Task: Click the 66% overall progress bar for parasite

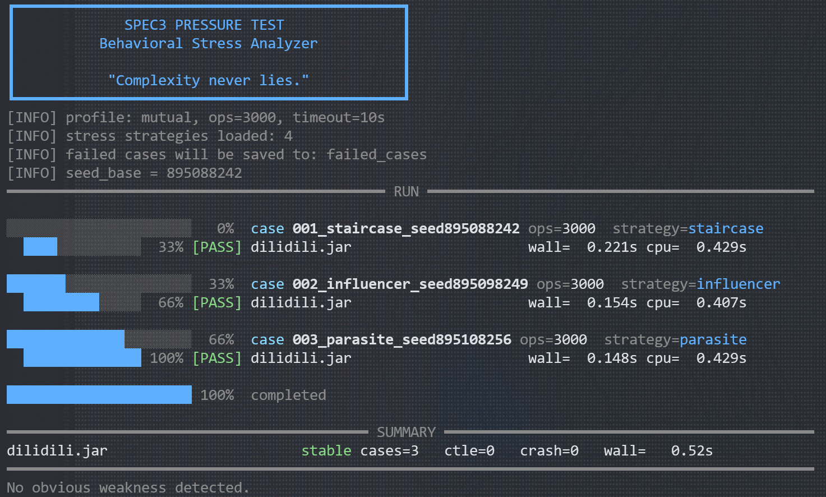Action: point(99,339)
